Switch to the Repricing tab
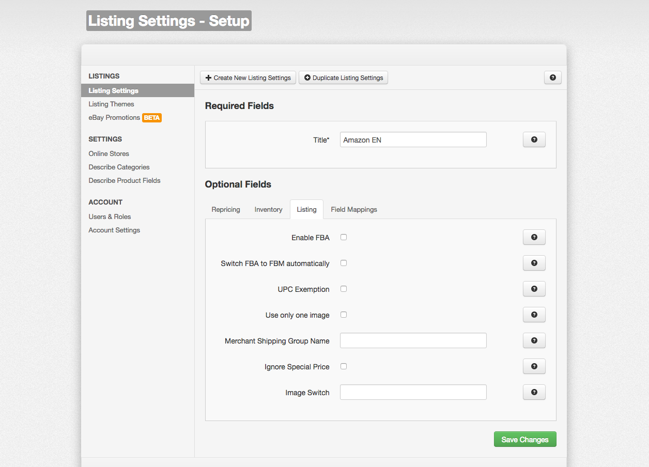The width and height of the screenshot is (649, 467). tap(226, 209)
